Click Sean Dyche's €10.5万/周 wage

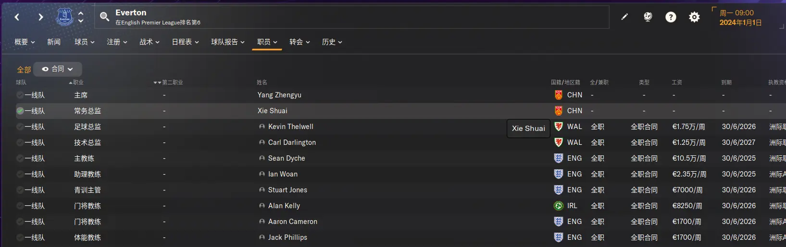click(689, 158)
